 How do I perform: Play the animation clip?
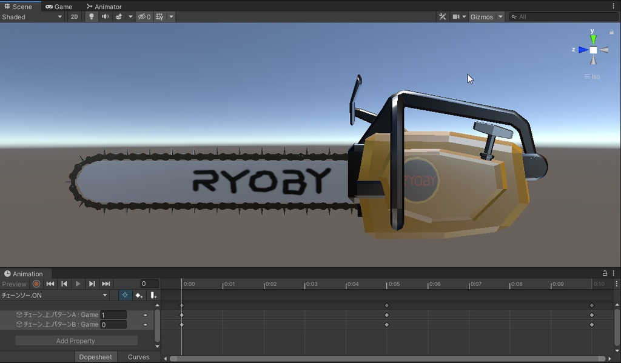[78, 284]
